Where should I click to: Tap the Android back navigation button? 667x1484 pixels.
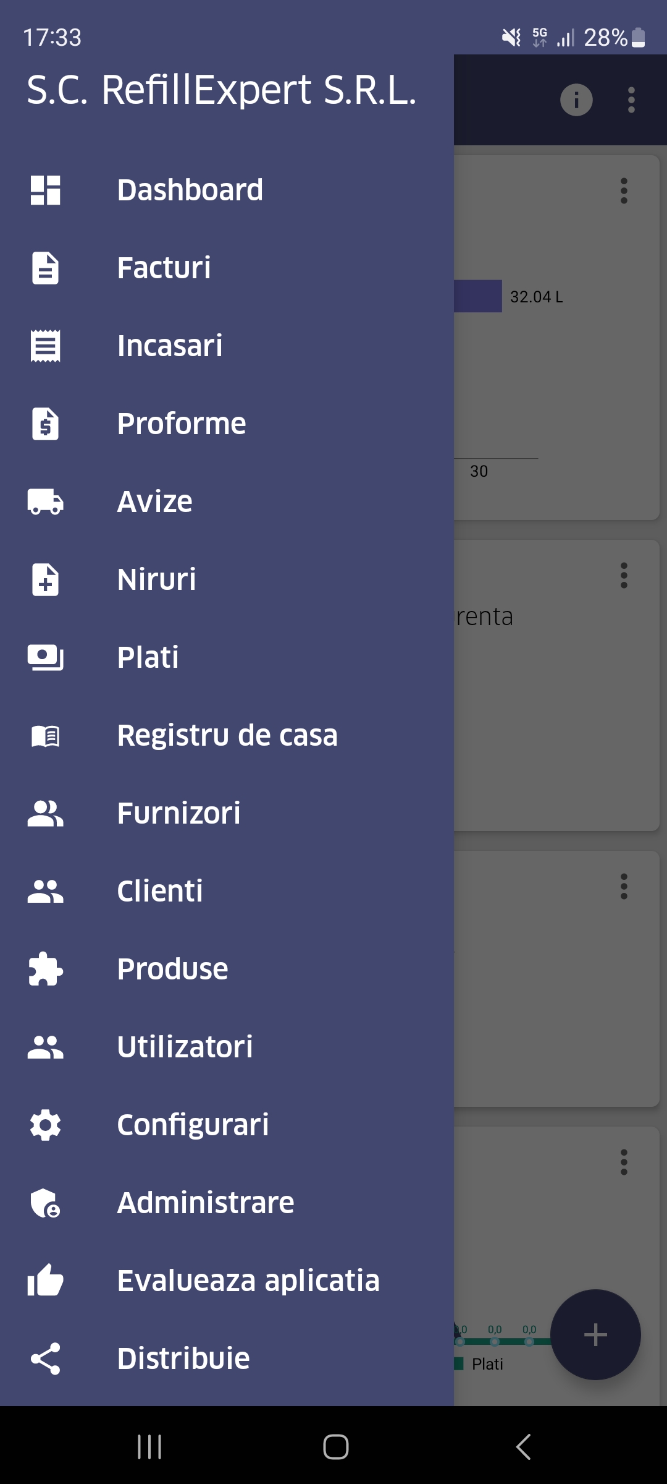[523, 1447]
